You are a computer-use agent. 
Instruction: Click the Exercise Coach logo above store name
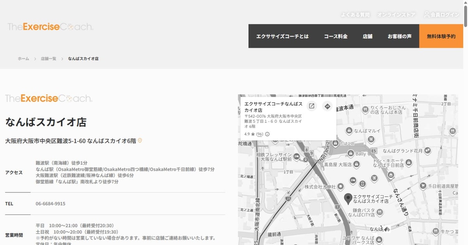49,98
